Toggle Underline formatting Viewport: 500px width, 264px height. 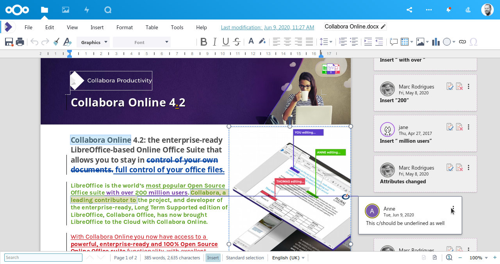click(x=225, y=42)
